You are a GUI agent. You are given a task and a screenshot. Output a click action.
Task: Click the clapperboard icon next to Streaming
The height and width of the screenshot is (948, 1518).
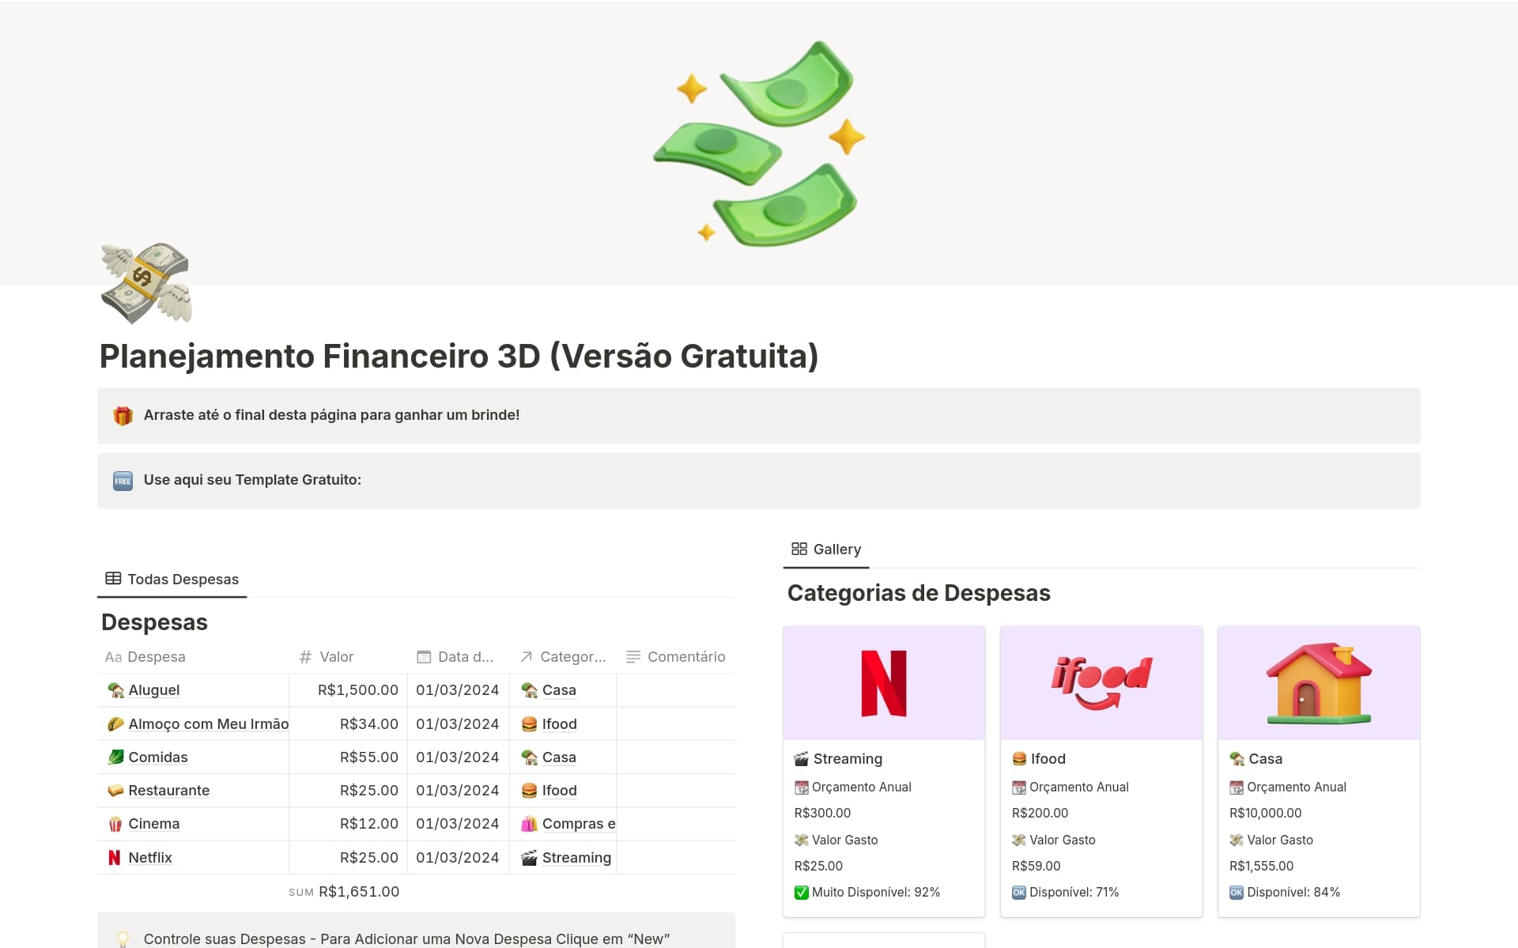click(x=800, y=758)
